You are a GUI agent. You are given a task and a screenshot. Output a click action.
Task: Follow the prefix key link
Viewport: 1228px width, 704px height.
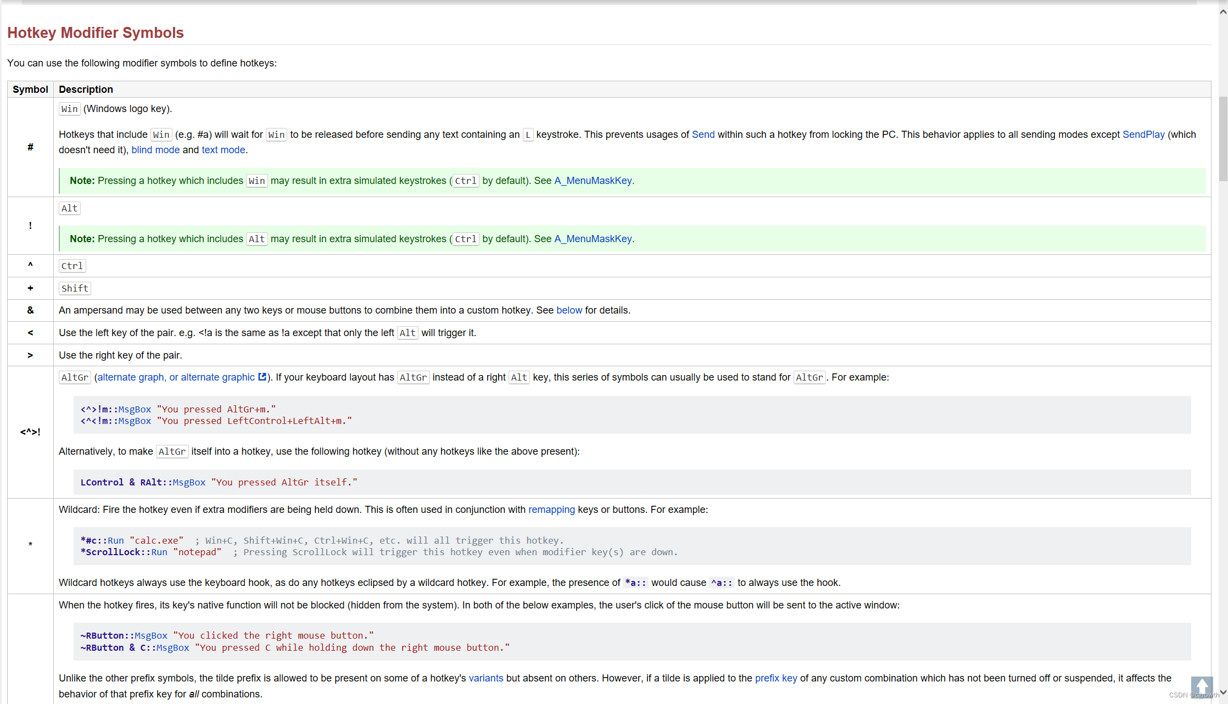776,678
